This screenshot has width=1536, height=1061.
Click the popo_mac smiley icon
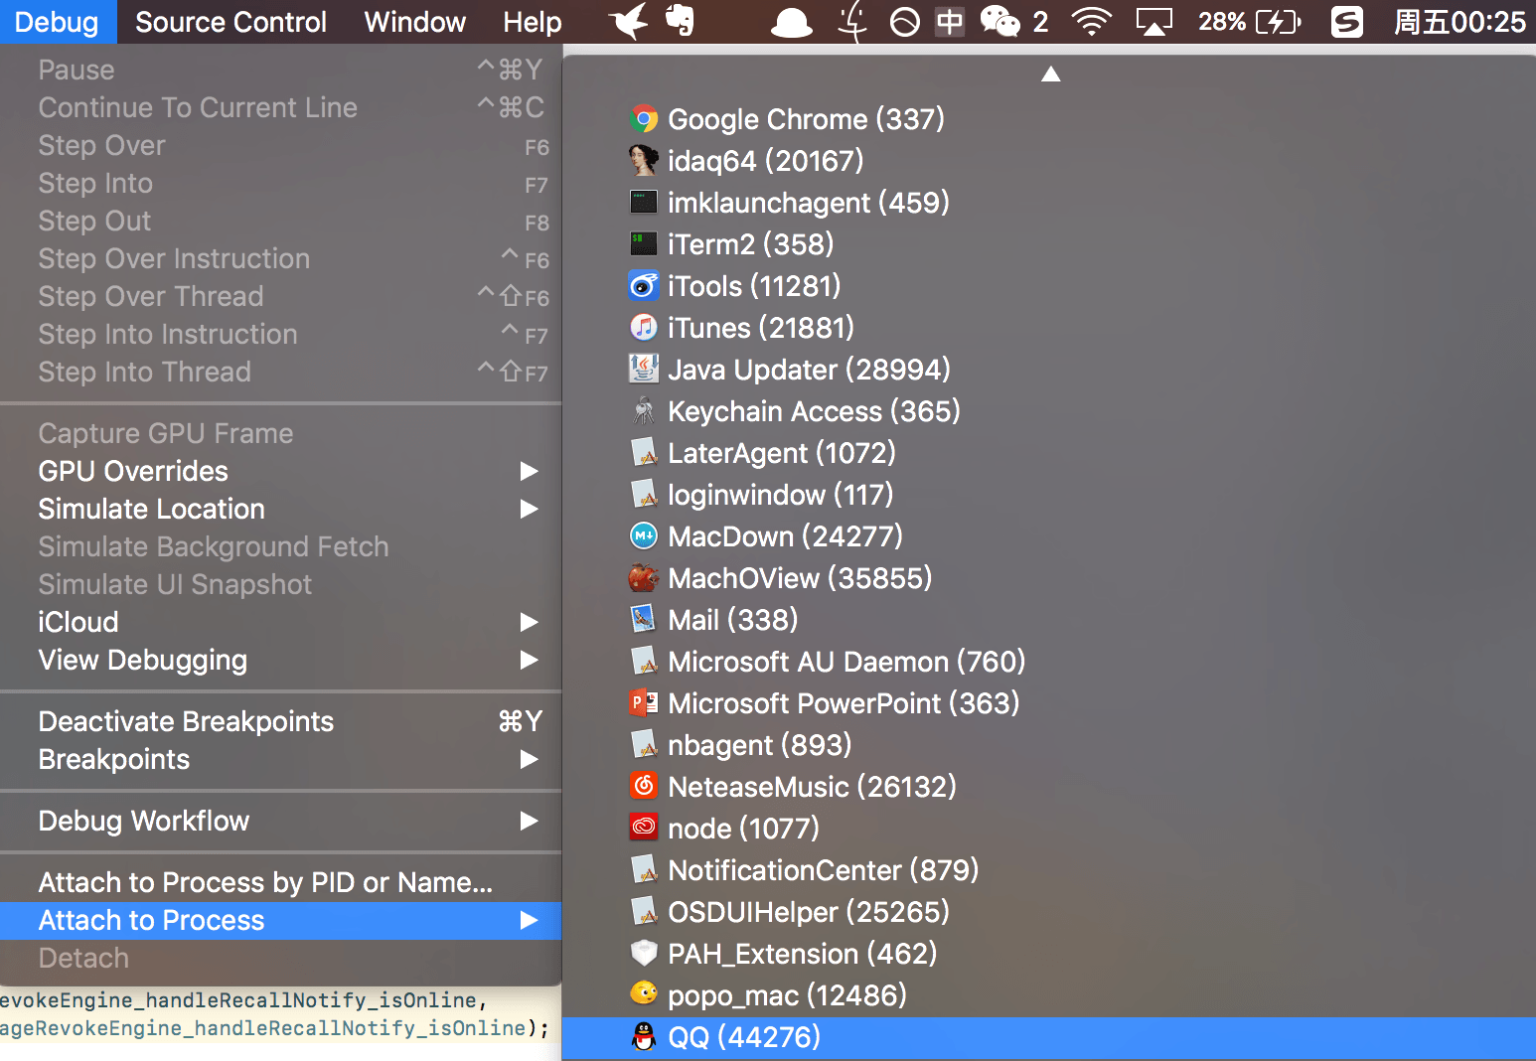coord(644,995)
